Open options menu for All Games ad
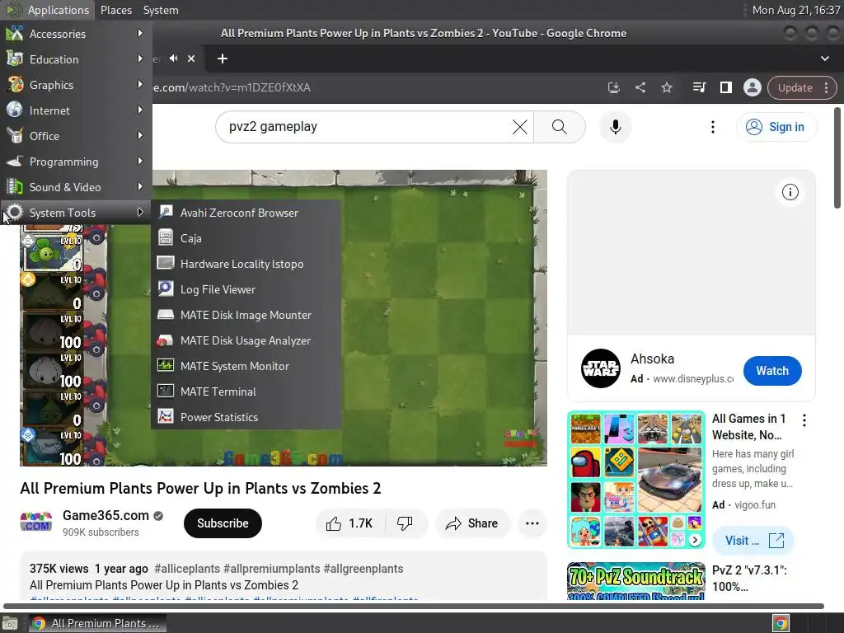Screen dimensions: 844x633 pos(804,420)
